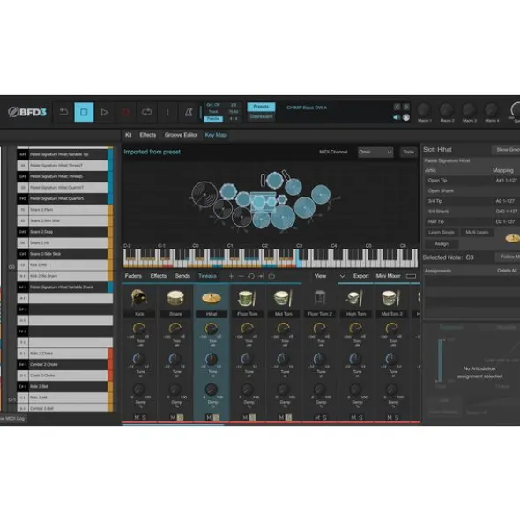Open the Groove Editor tab

click(x=181, y=135)
